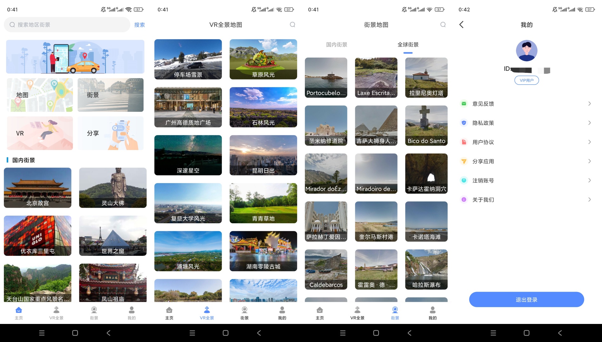Tap the yellow 分享应用 icon
This screenshot has height=342, width=602.
pyautogui.click(x=464, y=161)
